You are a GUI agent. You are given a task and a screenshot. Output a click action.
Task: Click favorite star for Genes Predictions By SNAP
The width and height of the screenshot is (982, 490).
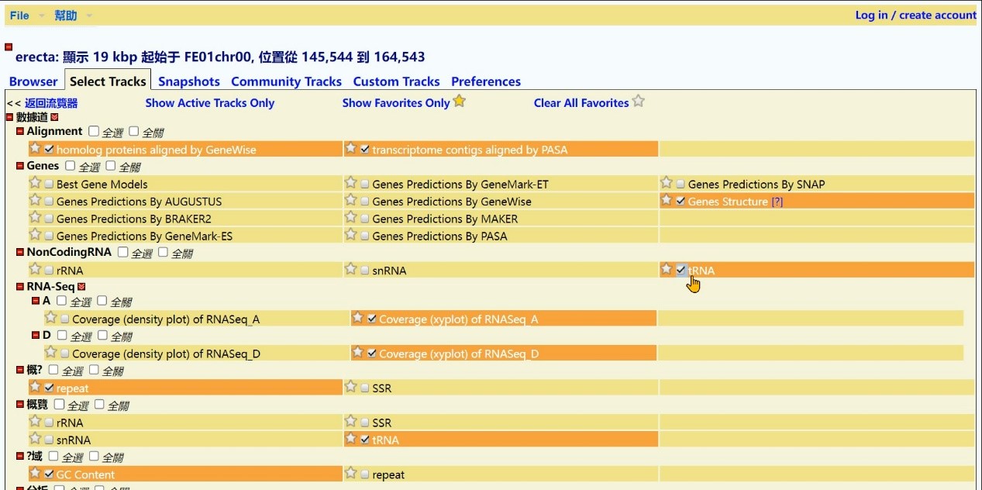[x=667, y=183]
